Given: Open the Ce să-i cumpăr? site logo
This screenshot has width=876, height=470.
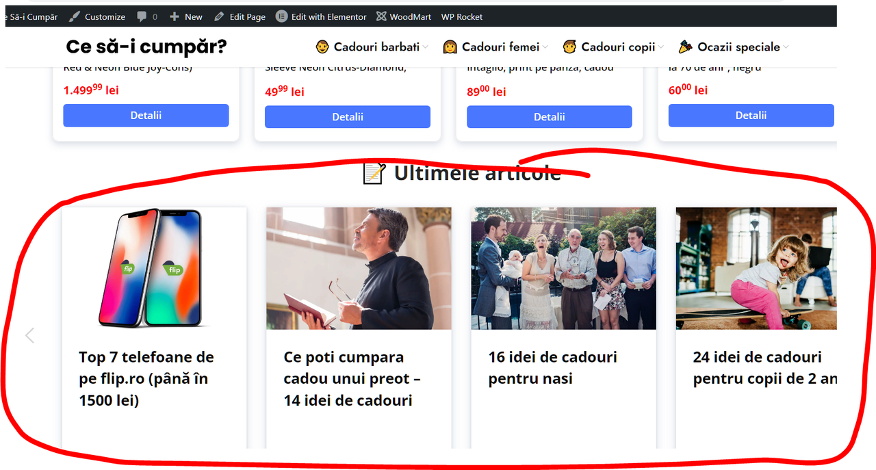Looking at the screenshot, I should point(146,47).
